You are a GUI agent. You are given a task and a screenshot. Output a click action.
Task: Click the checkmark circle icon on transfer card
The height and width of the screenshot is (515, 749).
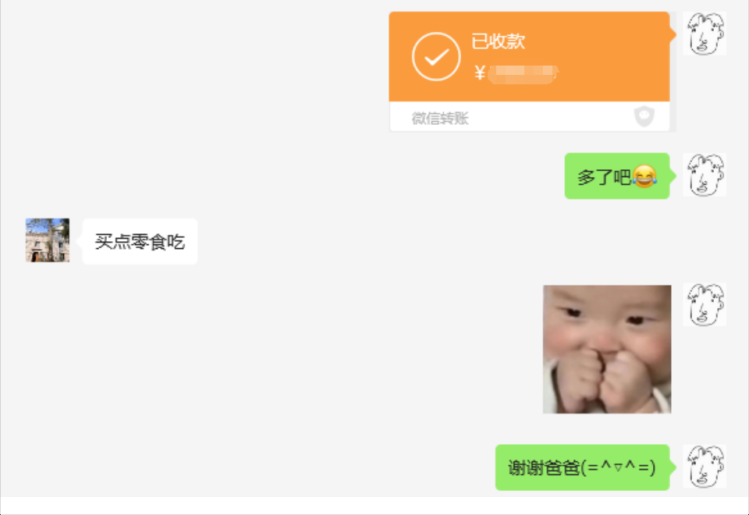pos(436,56)
